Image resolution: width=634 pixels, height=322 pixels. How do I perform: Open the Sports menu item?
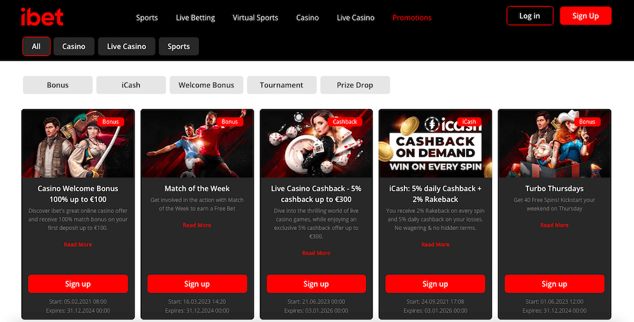pos(147,18)
